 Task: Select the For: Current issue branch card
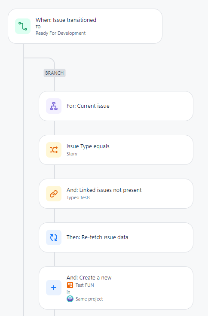(x=116, y=106)
